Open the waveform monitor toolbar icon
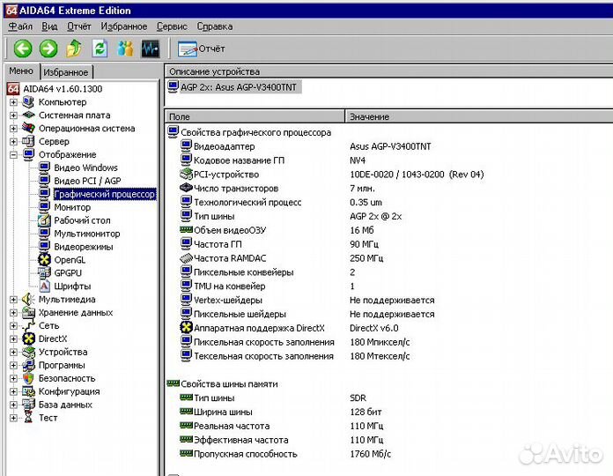 (x=151, y=48)
